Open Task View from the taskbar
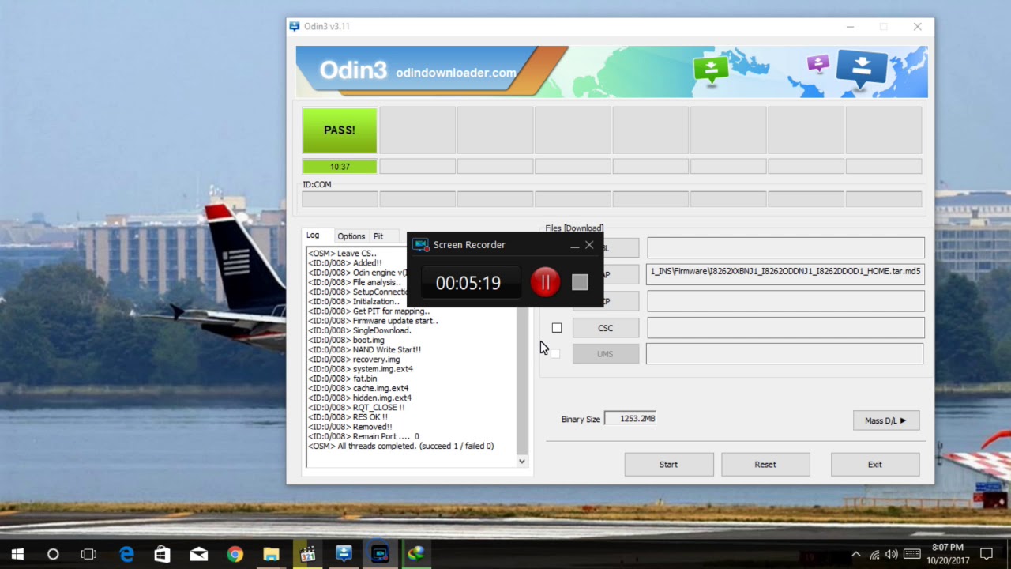This screenshot has width=1011, height=569. (x=88, y=554)
